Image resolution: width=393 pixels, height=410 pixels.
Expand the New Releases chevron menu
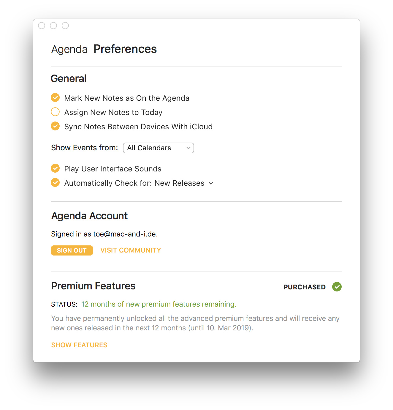point(211,183)
